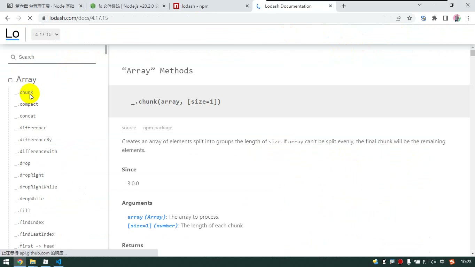The height and width of the screenshot is (267, 475).
Task: Open the new tab button
Action: pyautogui.click(x=344, y=6)
